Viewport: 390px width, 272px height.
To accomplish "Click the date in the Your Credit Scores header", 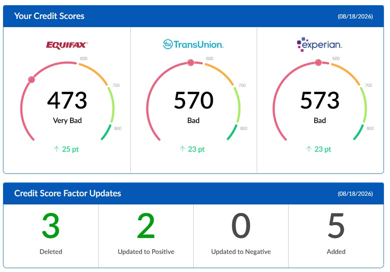I will coord(355,16).
